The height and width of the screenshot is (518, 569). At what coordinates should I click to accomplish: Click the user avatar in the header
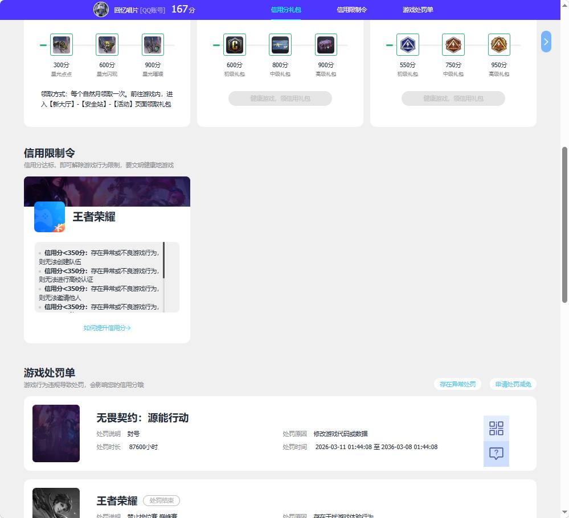tap(101, 10)
